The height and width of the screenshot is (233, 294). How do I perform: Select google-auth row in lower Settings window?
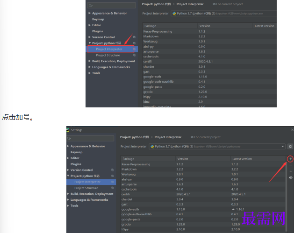pyautogui.click(x=203, y=209)
